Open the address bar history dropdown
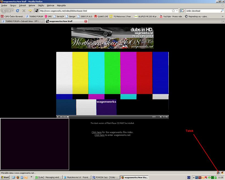225x180 pixels. 177,11
